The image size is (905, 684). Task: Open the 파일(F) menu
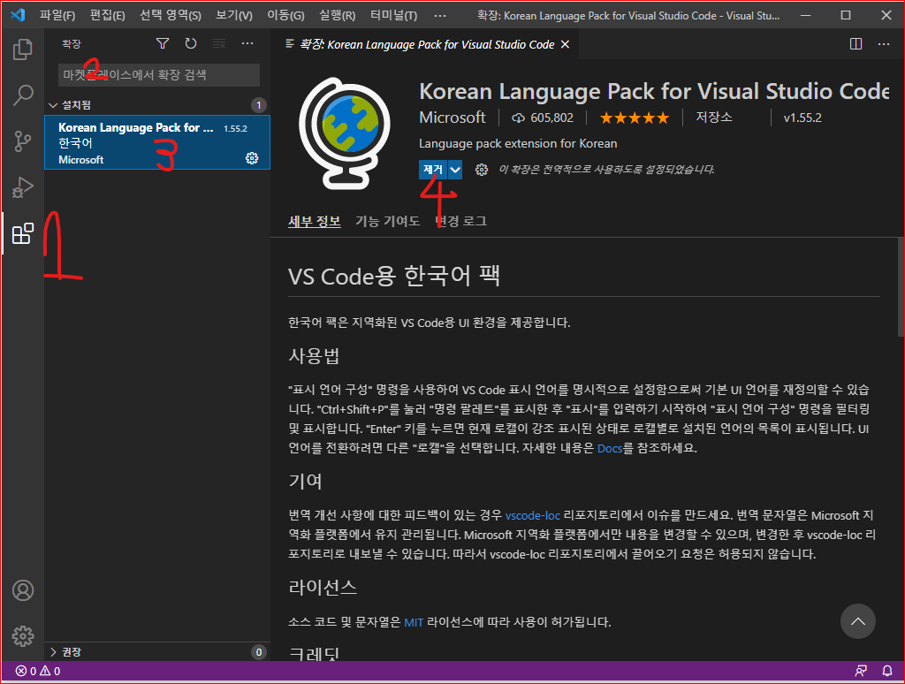(x=57, y=16)
